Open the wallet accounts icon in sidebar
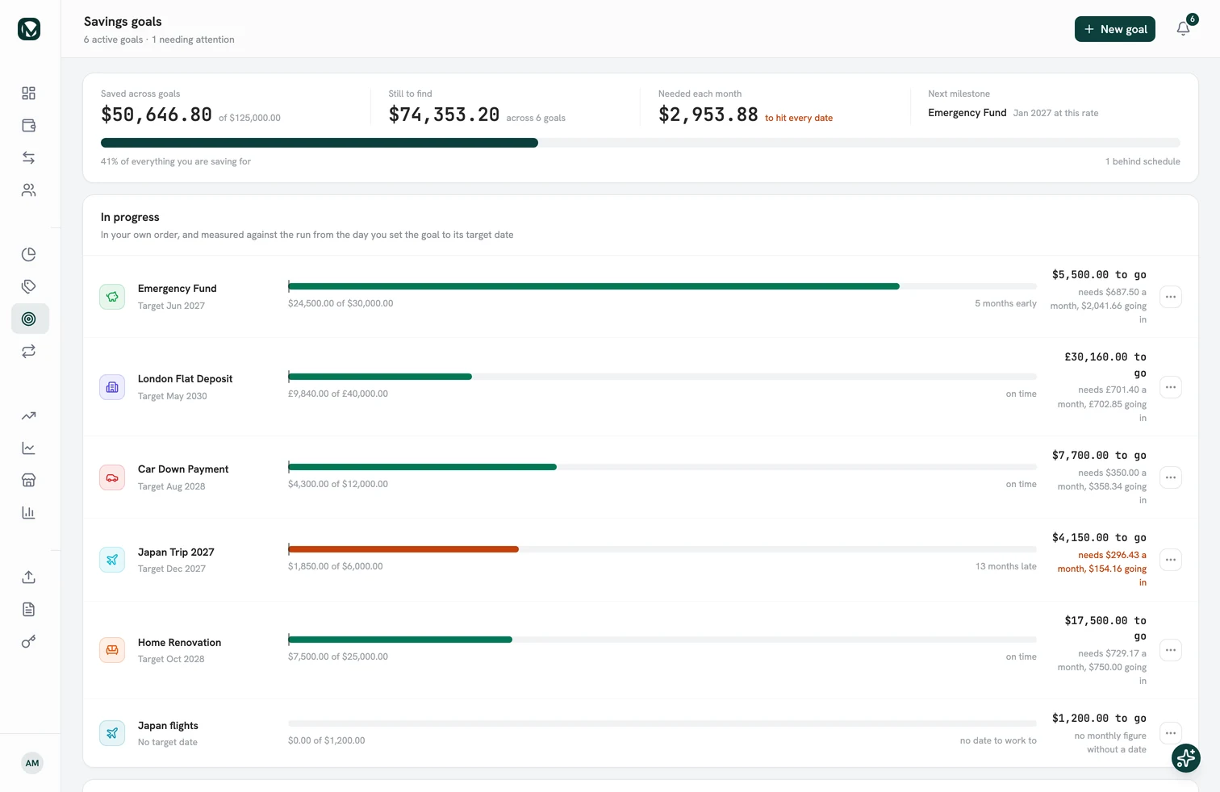 [29, 126]
